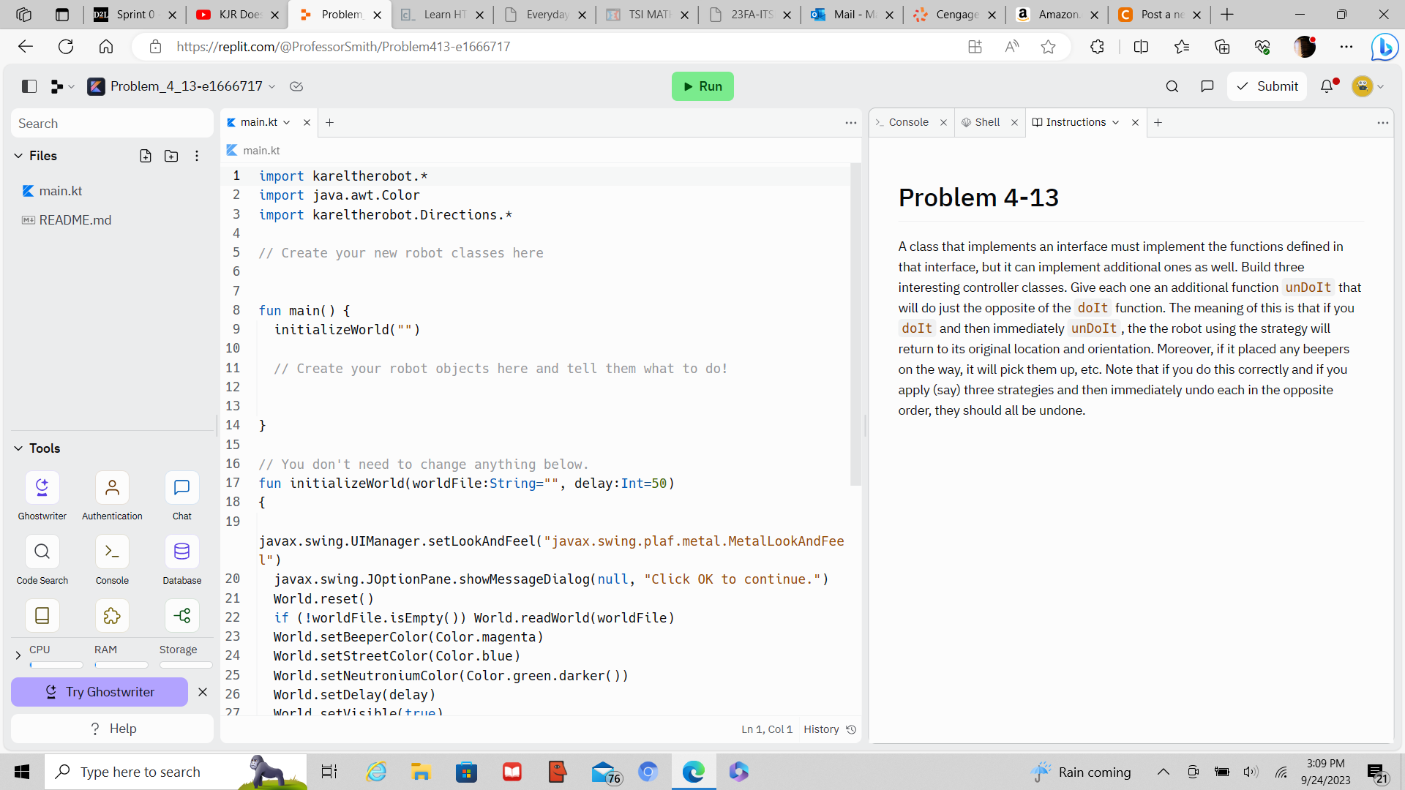The image size is (1405, 790).
Task: Add the current page to Edge favorites
Action: [1049, 46]
